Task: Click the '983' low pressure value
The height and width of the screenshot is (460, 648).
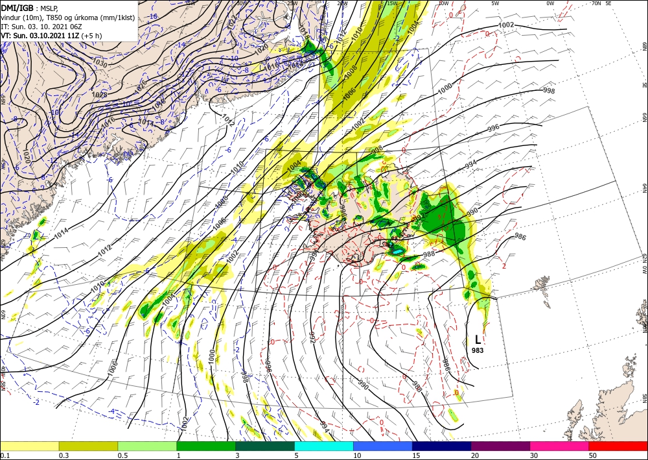Action: click(x=478, y=350)
